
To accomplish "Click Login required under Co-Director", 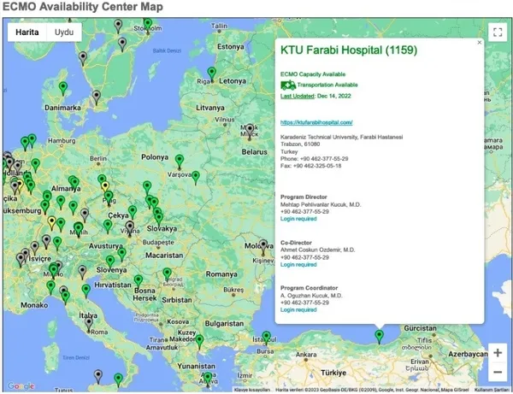I will pos(298,264).
